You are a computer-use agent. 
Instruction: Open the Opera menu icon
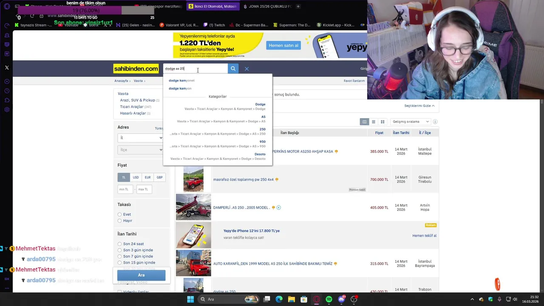click(7, 6)
